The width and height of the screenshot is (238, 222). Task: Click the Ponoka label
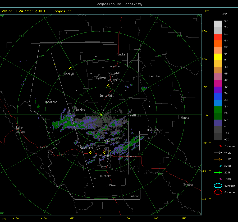(x=121, y=54)
